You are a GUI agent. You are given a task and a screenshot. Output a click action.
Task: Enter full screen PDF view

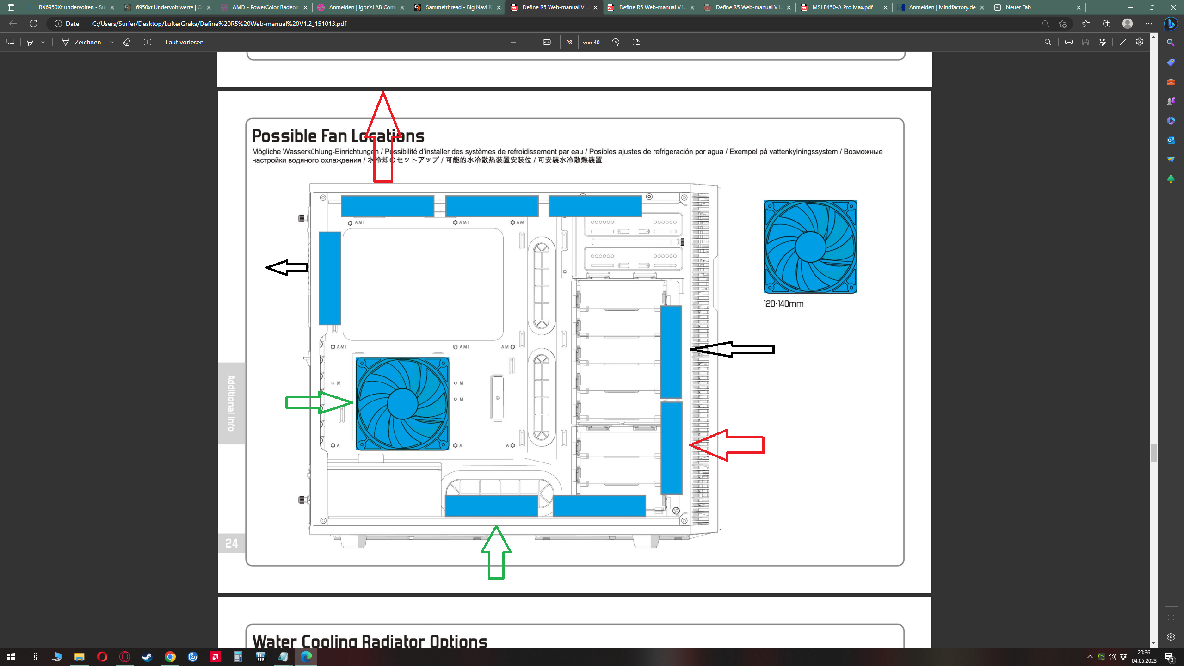tap(1122, 42)
